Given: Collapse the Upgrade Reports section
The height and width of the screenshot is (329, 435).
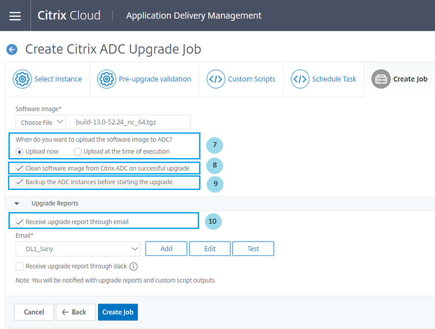Looking at the screenshot, I should pos(17,203).
